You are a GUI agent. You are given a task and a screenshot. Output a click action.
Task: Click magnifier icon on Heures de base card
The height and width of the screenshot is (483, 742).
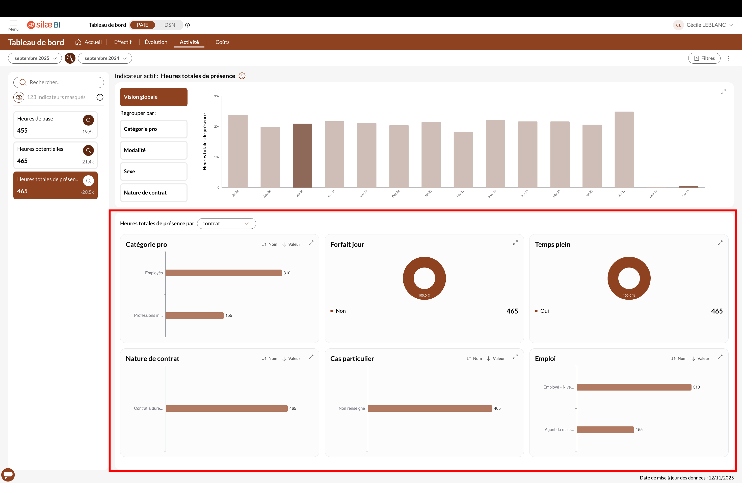pyautogui.click(x=88, y=120)
